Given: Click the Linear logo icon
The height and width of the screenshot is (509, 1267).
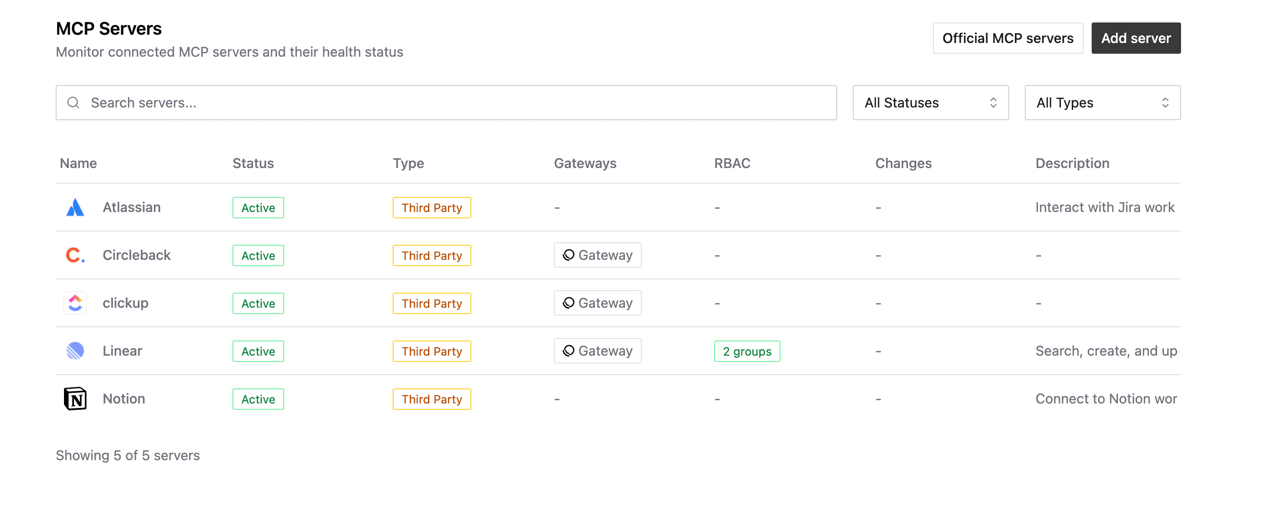Looking at the screenshot, I should point(75,351).
